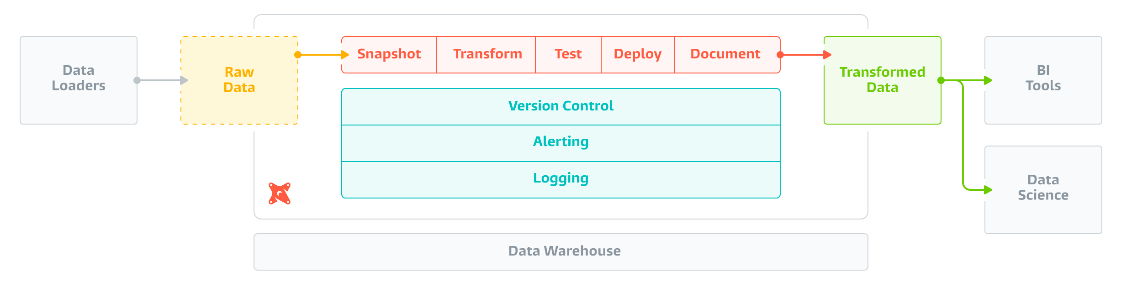Click the Data Loaders box
This screenshot has height=282, width=1132.
[x=79, y=80]
